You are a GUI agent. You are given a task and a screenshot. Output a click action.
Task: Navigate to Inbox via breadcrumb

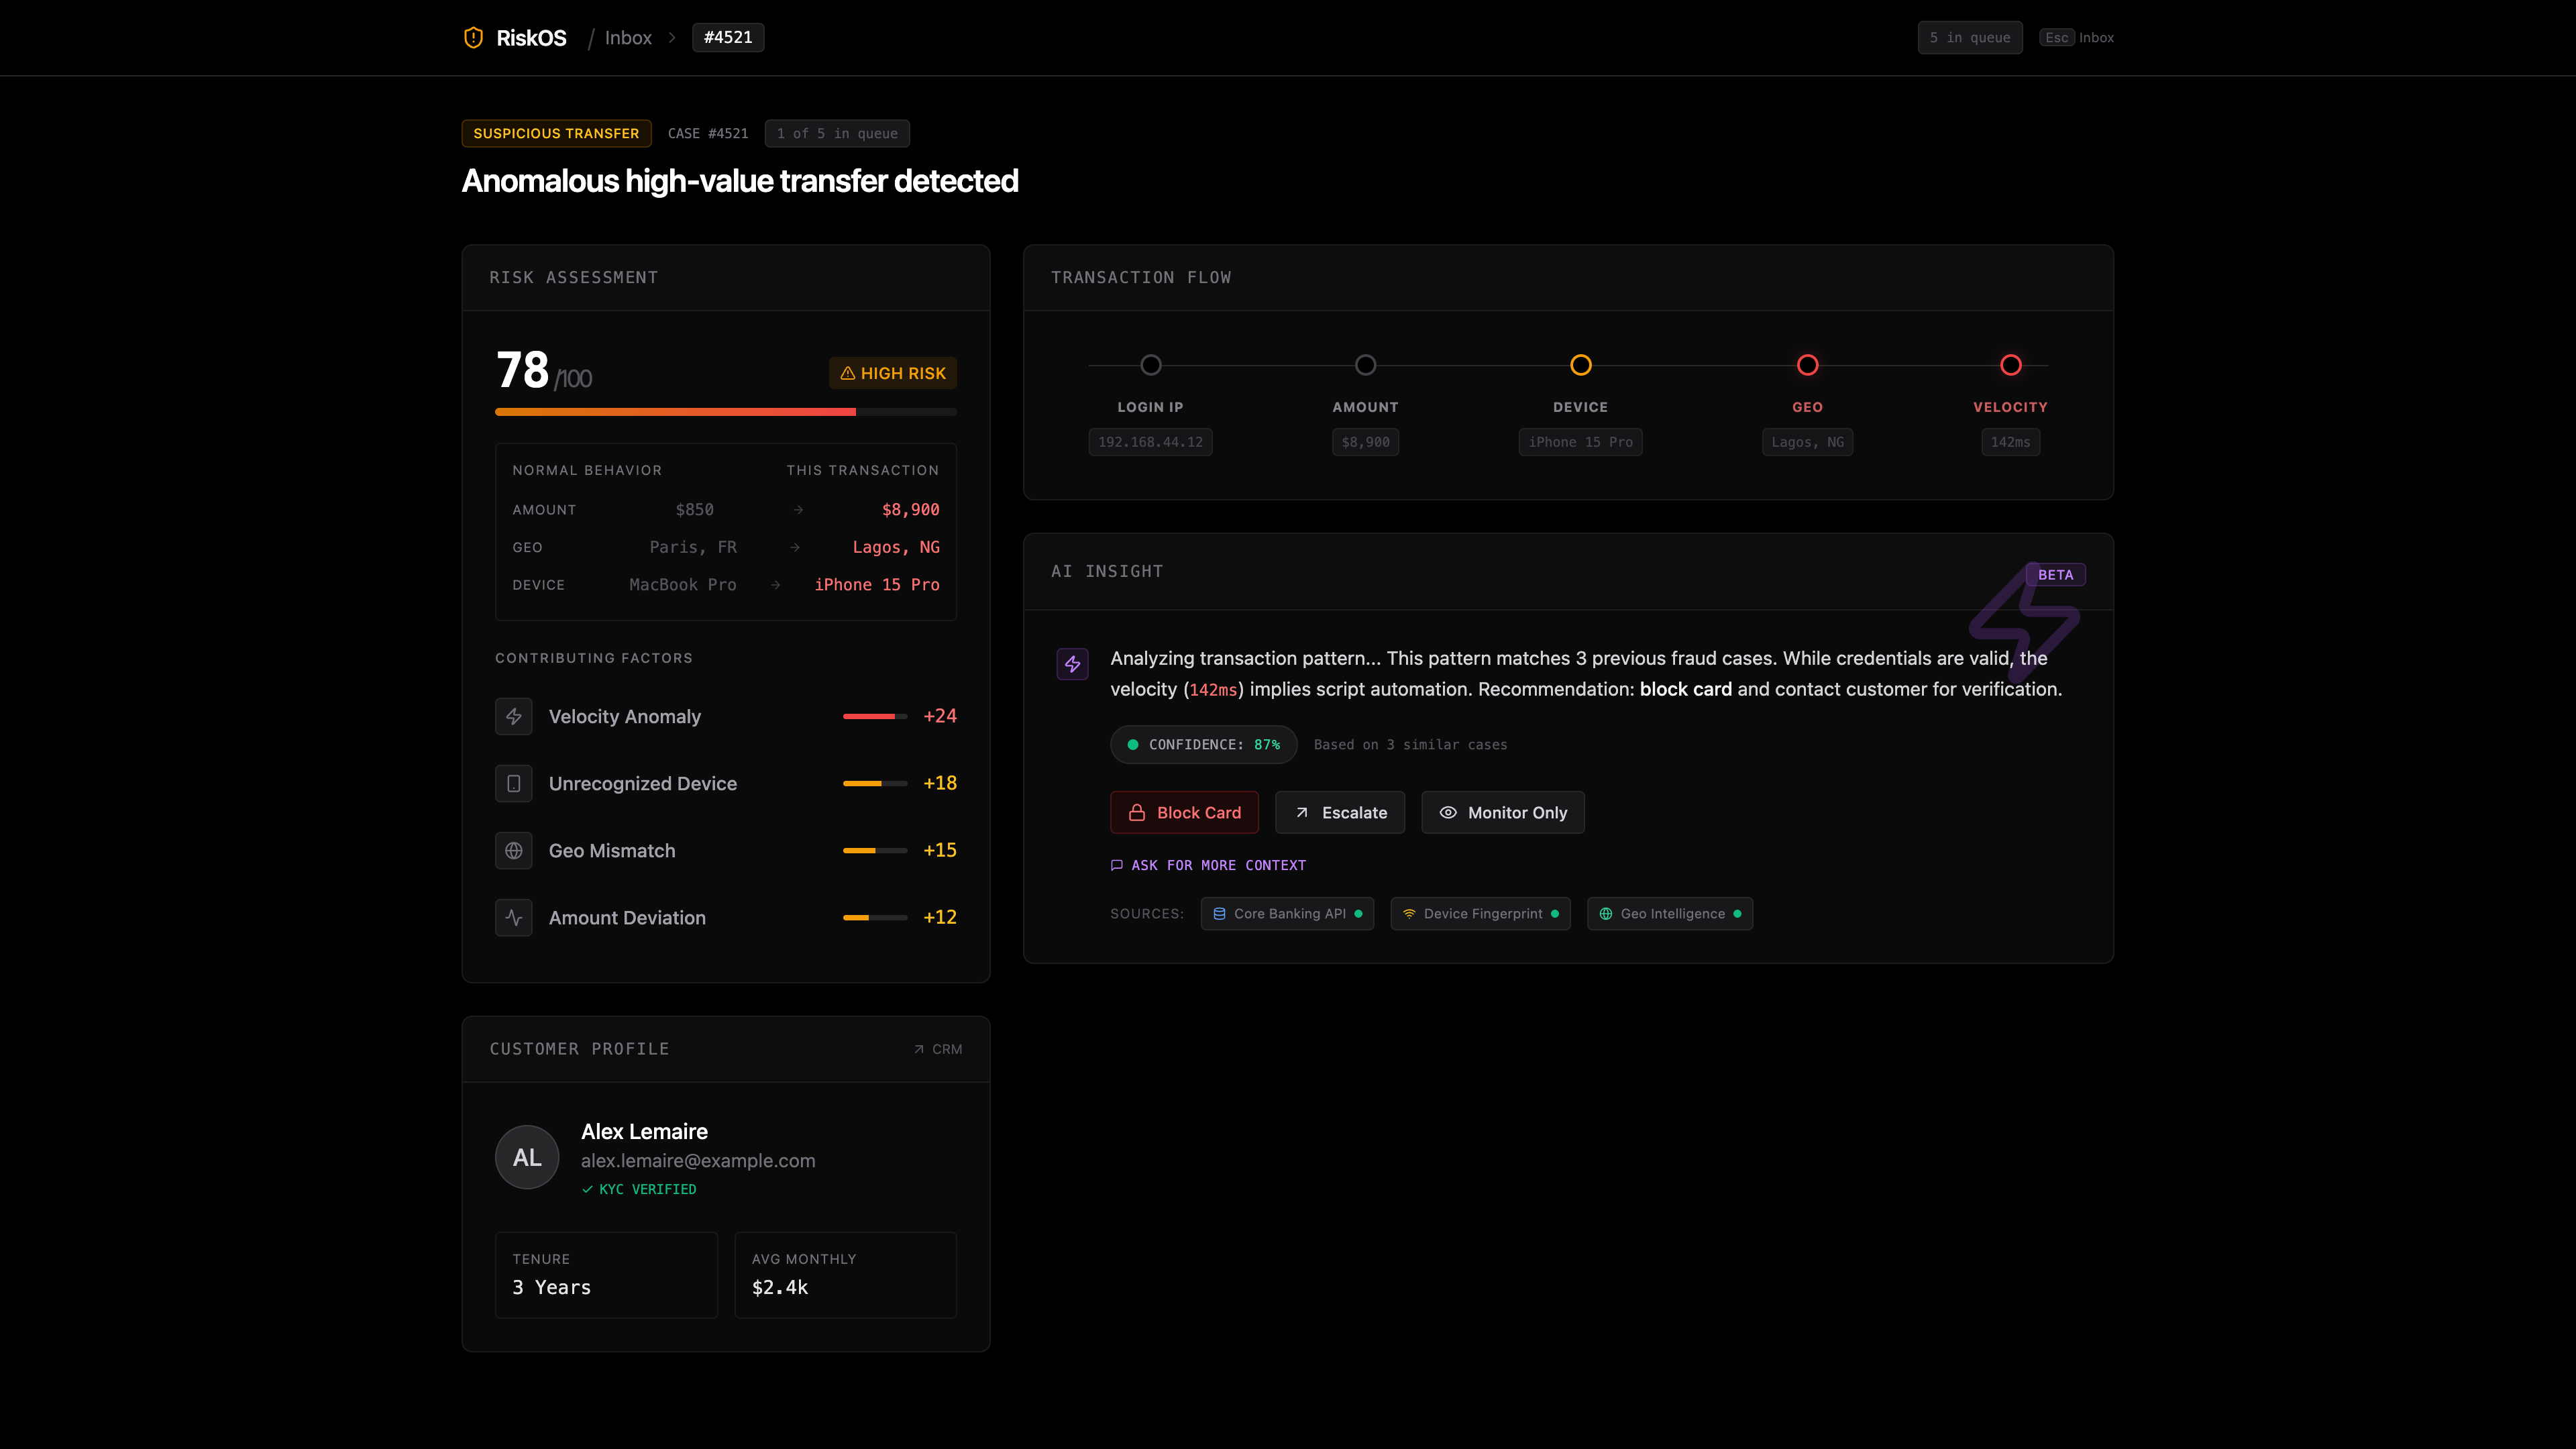point(628,37)
